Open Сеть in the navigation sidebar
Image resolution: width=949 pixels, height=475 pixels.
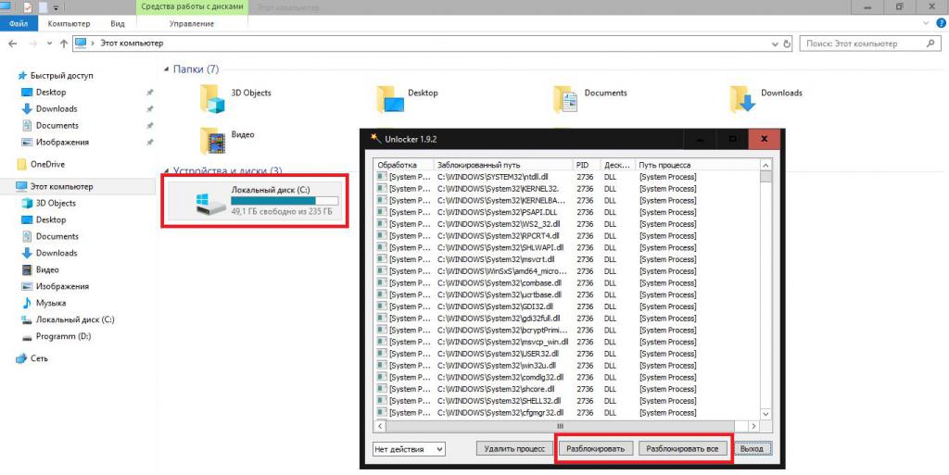[x=39, y=357]
